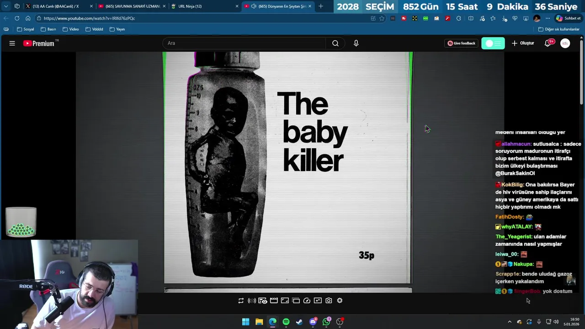This screenshot has width=585, height=329.
Task: Click the pop-out window icon under video
Action: 296,301
